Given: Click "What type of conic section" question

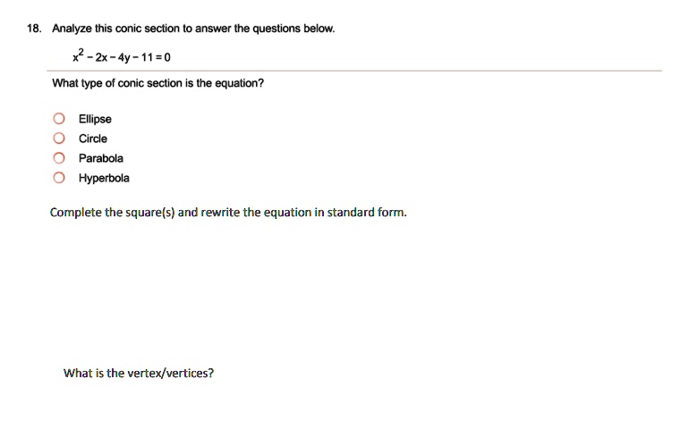Looking at the screenshot, I should coord(157,84).
